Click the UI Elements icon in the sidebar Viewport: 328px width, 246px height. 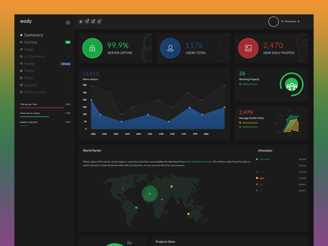[x=21, y=57]
